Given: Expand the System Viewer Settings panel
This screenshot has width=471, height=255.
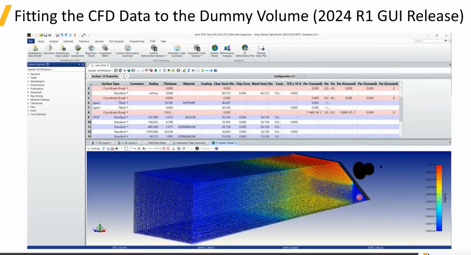Looking at the screenshot, I should [89, 149].
